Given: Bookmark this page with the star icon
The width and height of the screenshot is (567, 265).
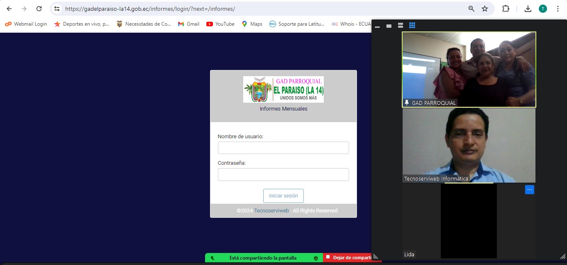Looking at the screenshot, I should coord(484,9).
